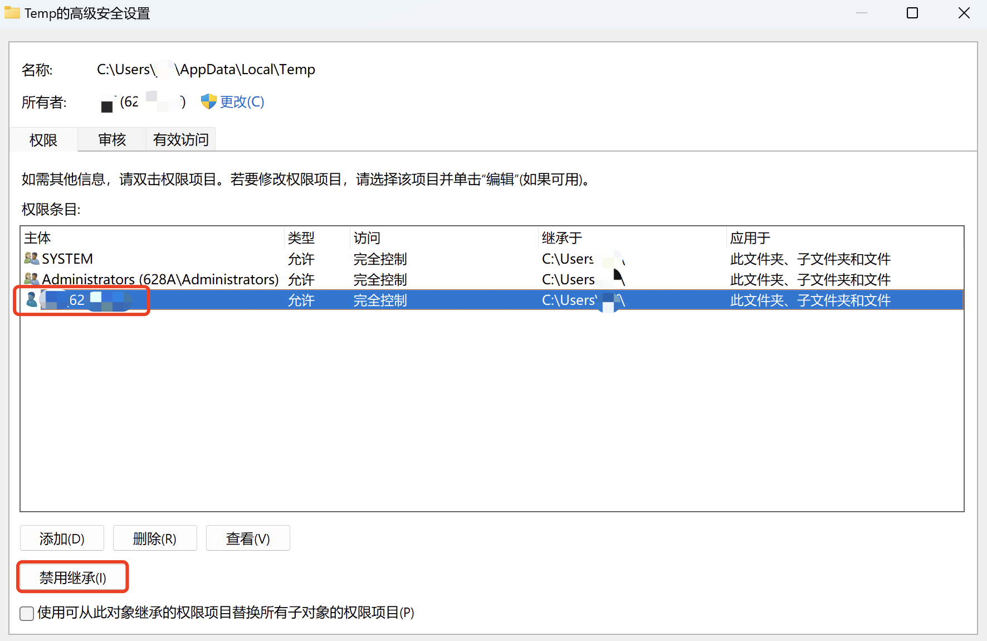Click 禁用继承(I)

72,577
